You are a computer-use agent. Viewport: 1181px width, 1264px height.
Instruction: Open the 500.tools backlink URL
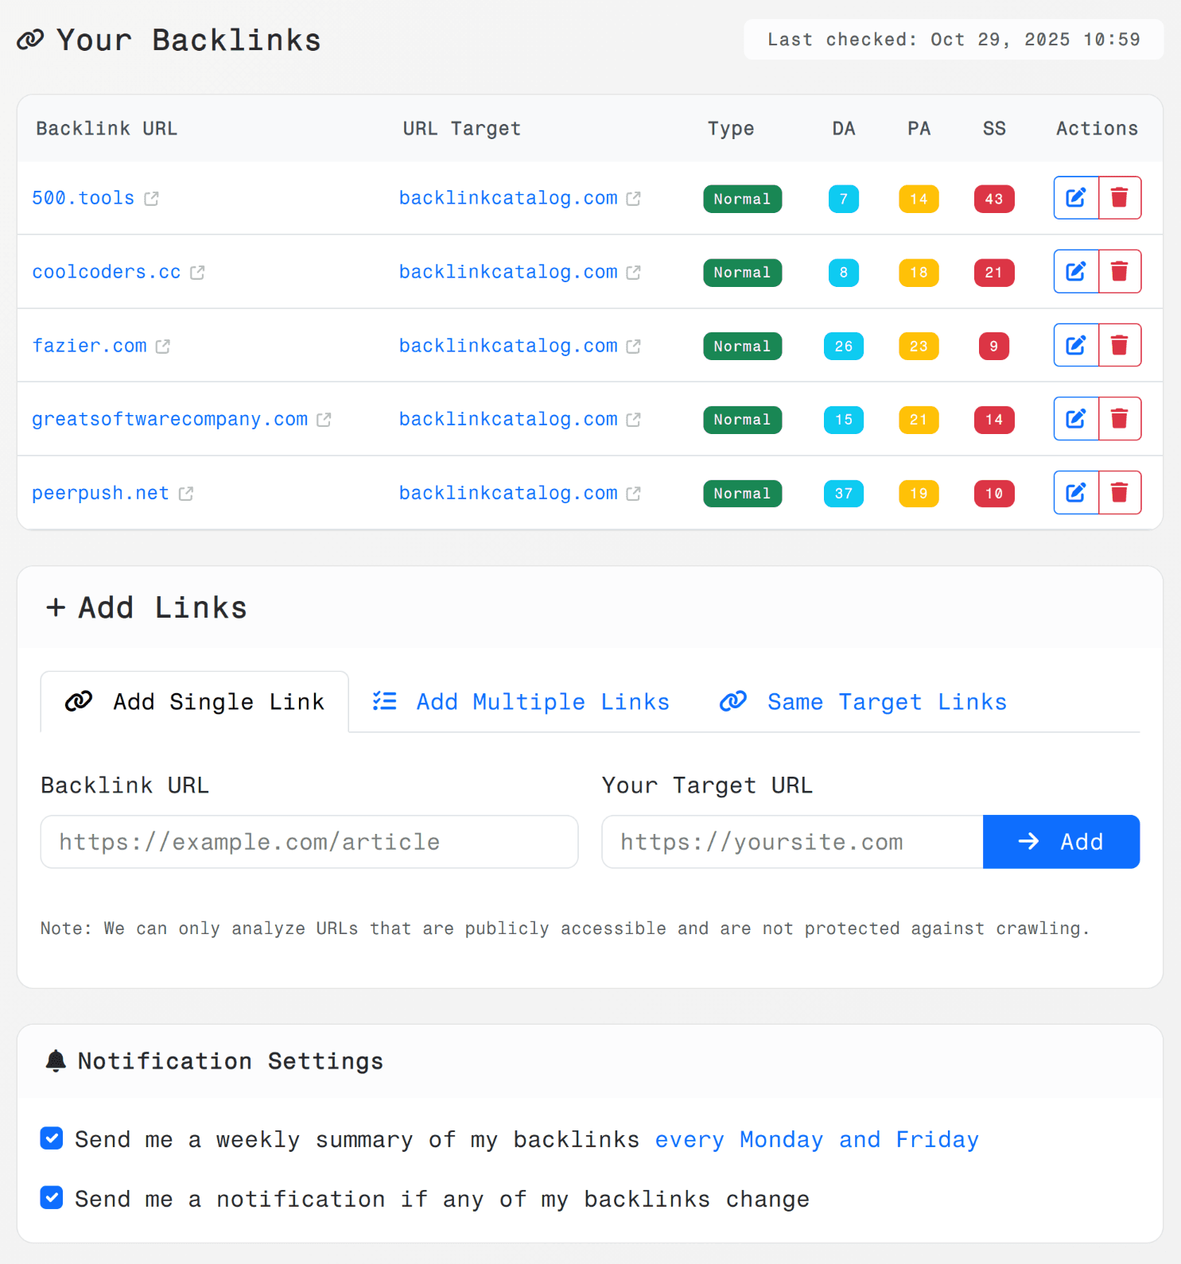[83, 198]
